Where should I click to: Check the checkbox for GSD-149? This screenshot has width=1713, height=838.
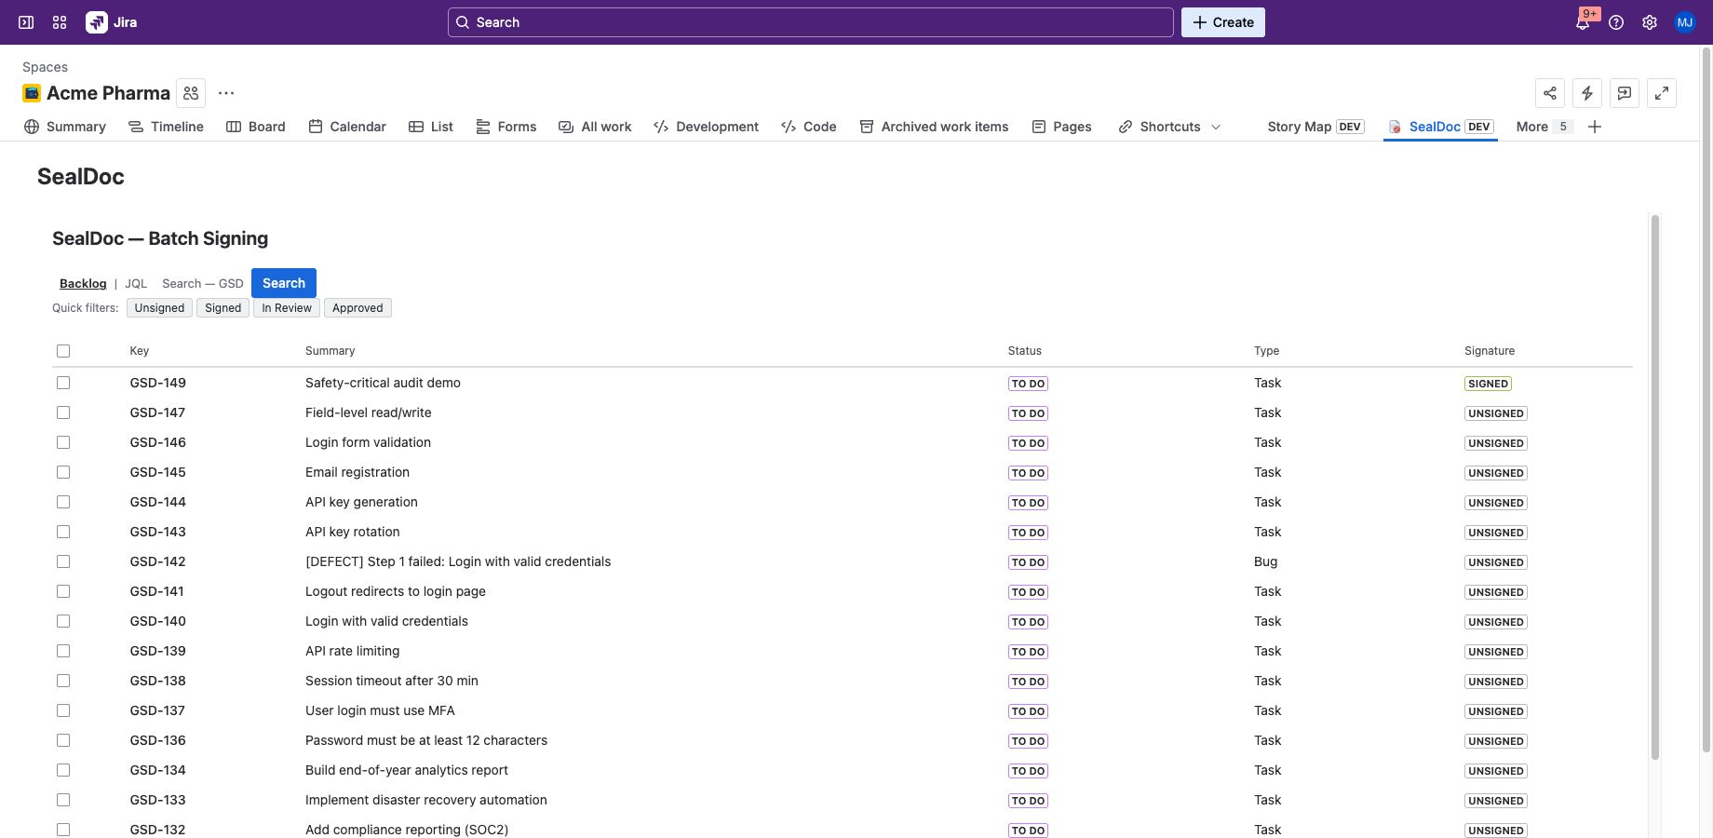(x=62, y=382)
